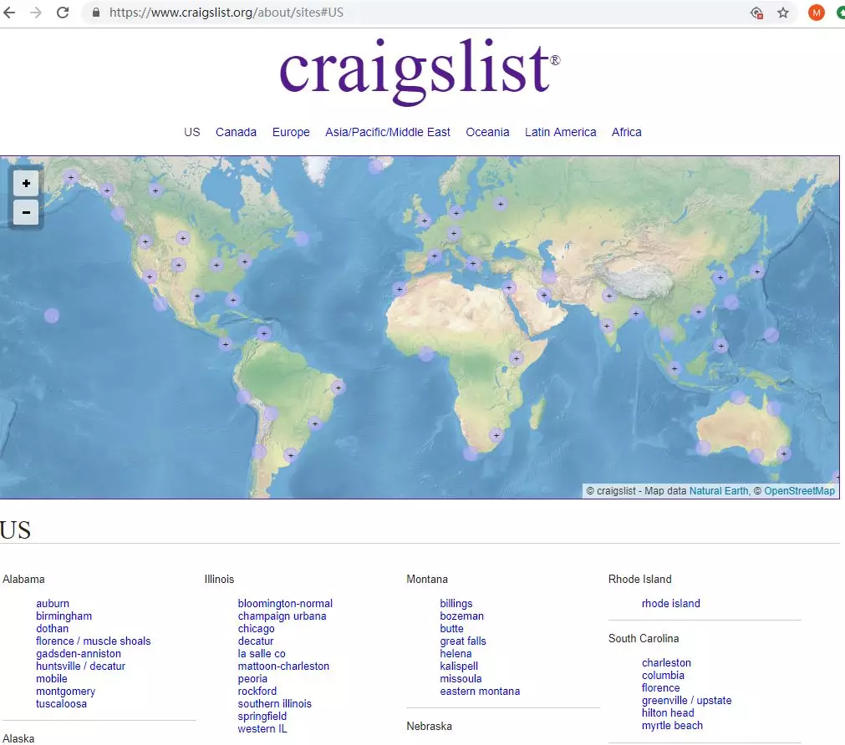Open the peoria link

click(252, 679)
